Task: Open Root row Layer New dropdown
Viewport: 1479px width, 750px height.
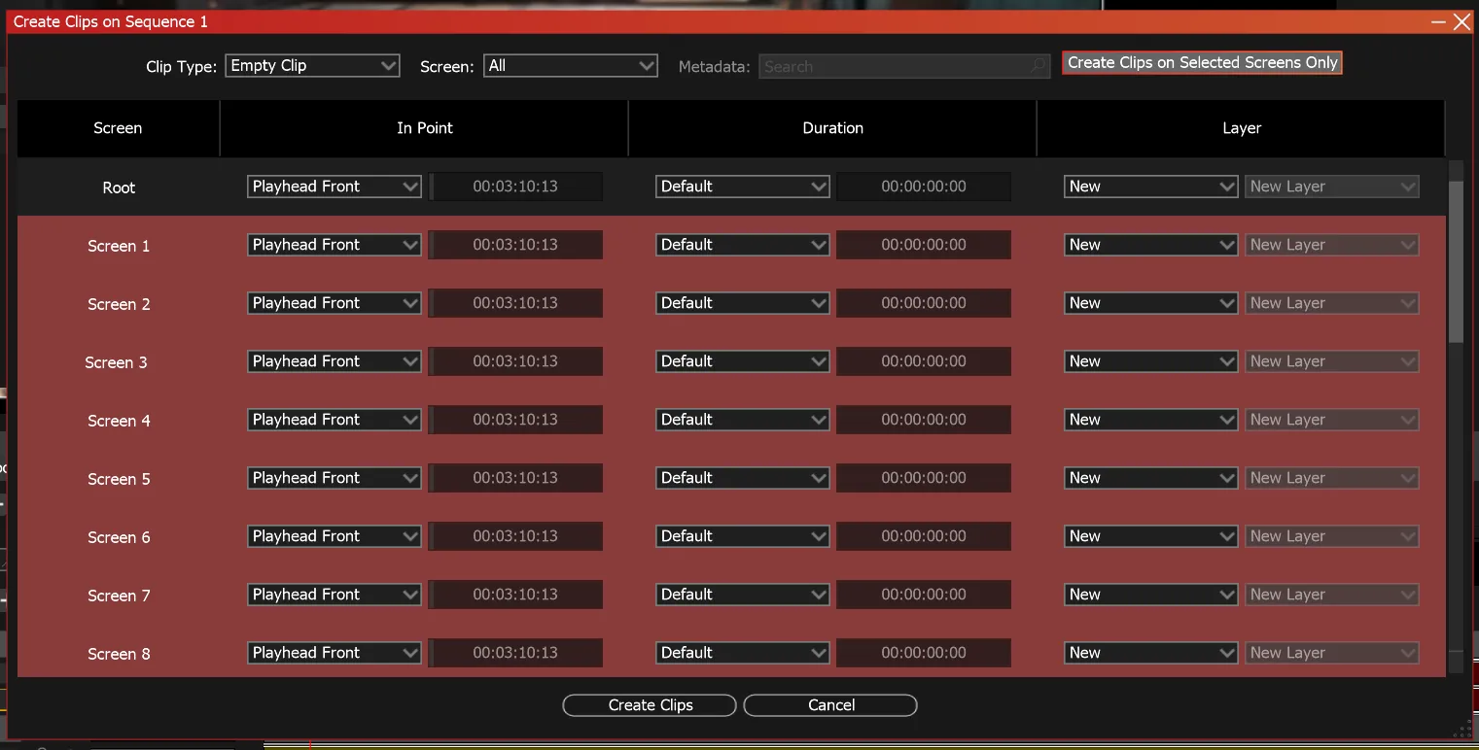Action: (1150, 187)
